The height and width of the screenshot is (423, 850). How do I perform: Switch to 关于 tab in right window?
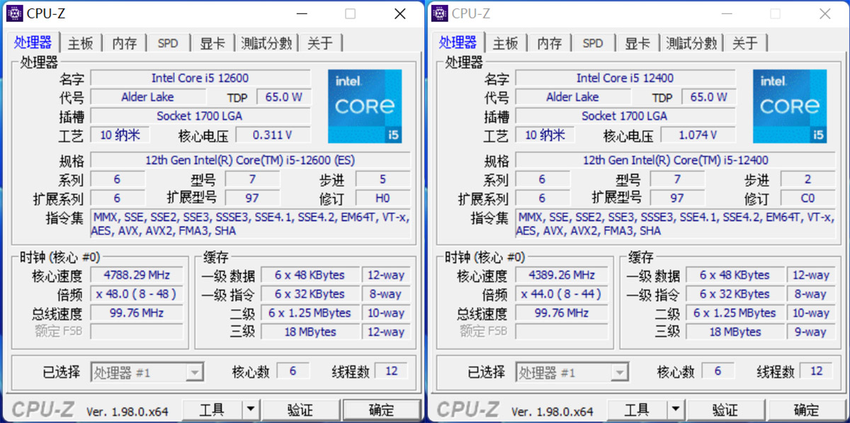[745, 43]
